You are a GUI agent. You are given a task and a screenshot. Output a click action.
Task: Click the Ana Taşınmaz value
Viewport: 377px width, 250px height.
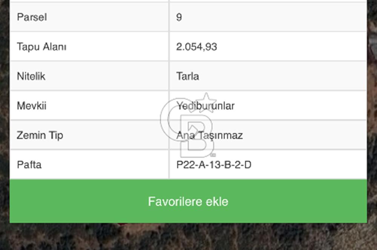tap(209, 136)
